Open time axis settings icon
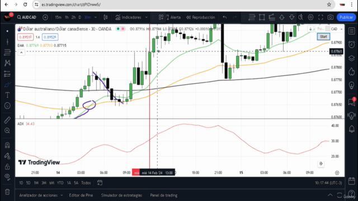Image resolution: width=358 pixels, height=201 pixels. 337,173
